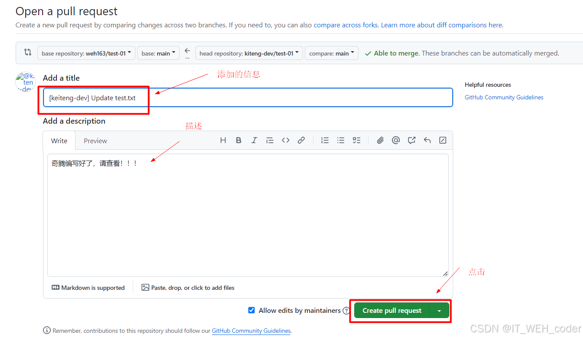This screenshot has width=583, height=338.
Task: Open help tooltip next to Allow edits
Action: 346,311
